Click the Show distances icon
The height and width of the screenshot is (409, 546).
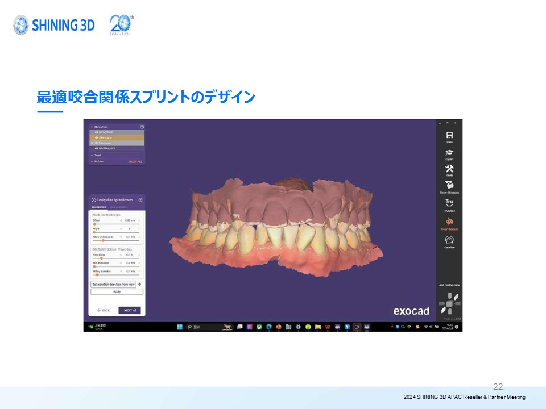(449, 185)
